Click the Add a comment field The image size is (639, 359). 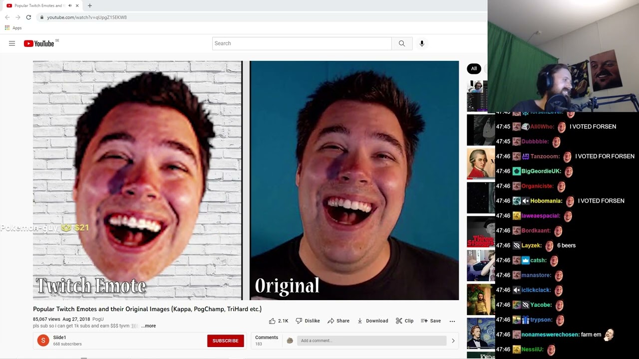click(x=371, y=341)
